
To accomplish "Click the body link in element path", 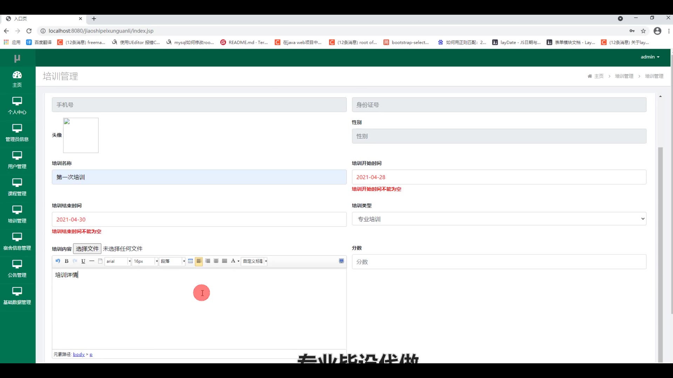I will pos(79,355).
